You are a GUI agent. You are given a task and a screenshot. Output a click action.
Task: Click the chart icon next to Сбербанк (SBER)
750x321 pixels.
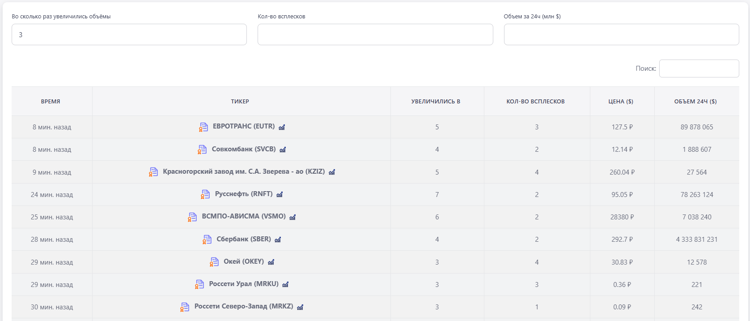(x=278, y=240)
